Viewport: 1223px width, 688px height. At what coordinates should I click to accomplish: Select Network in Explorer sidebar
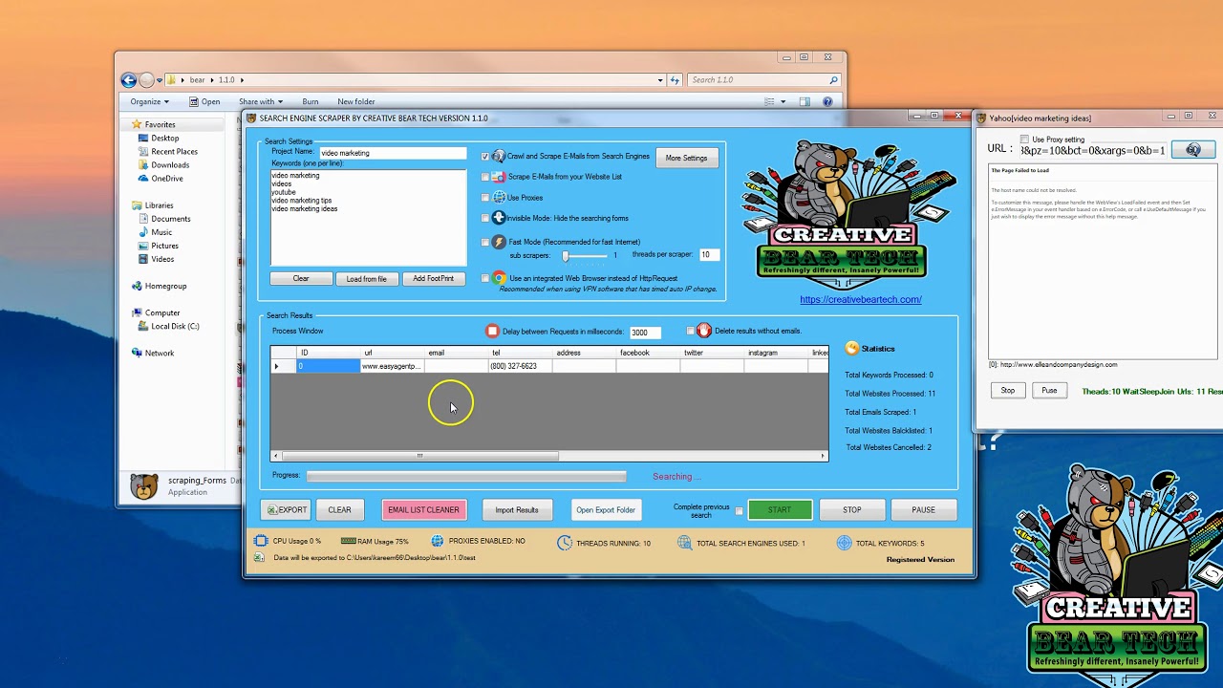point(160,353)
